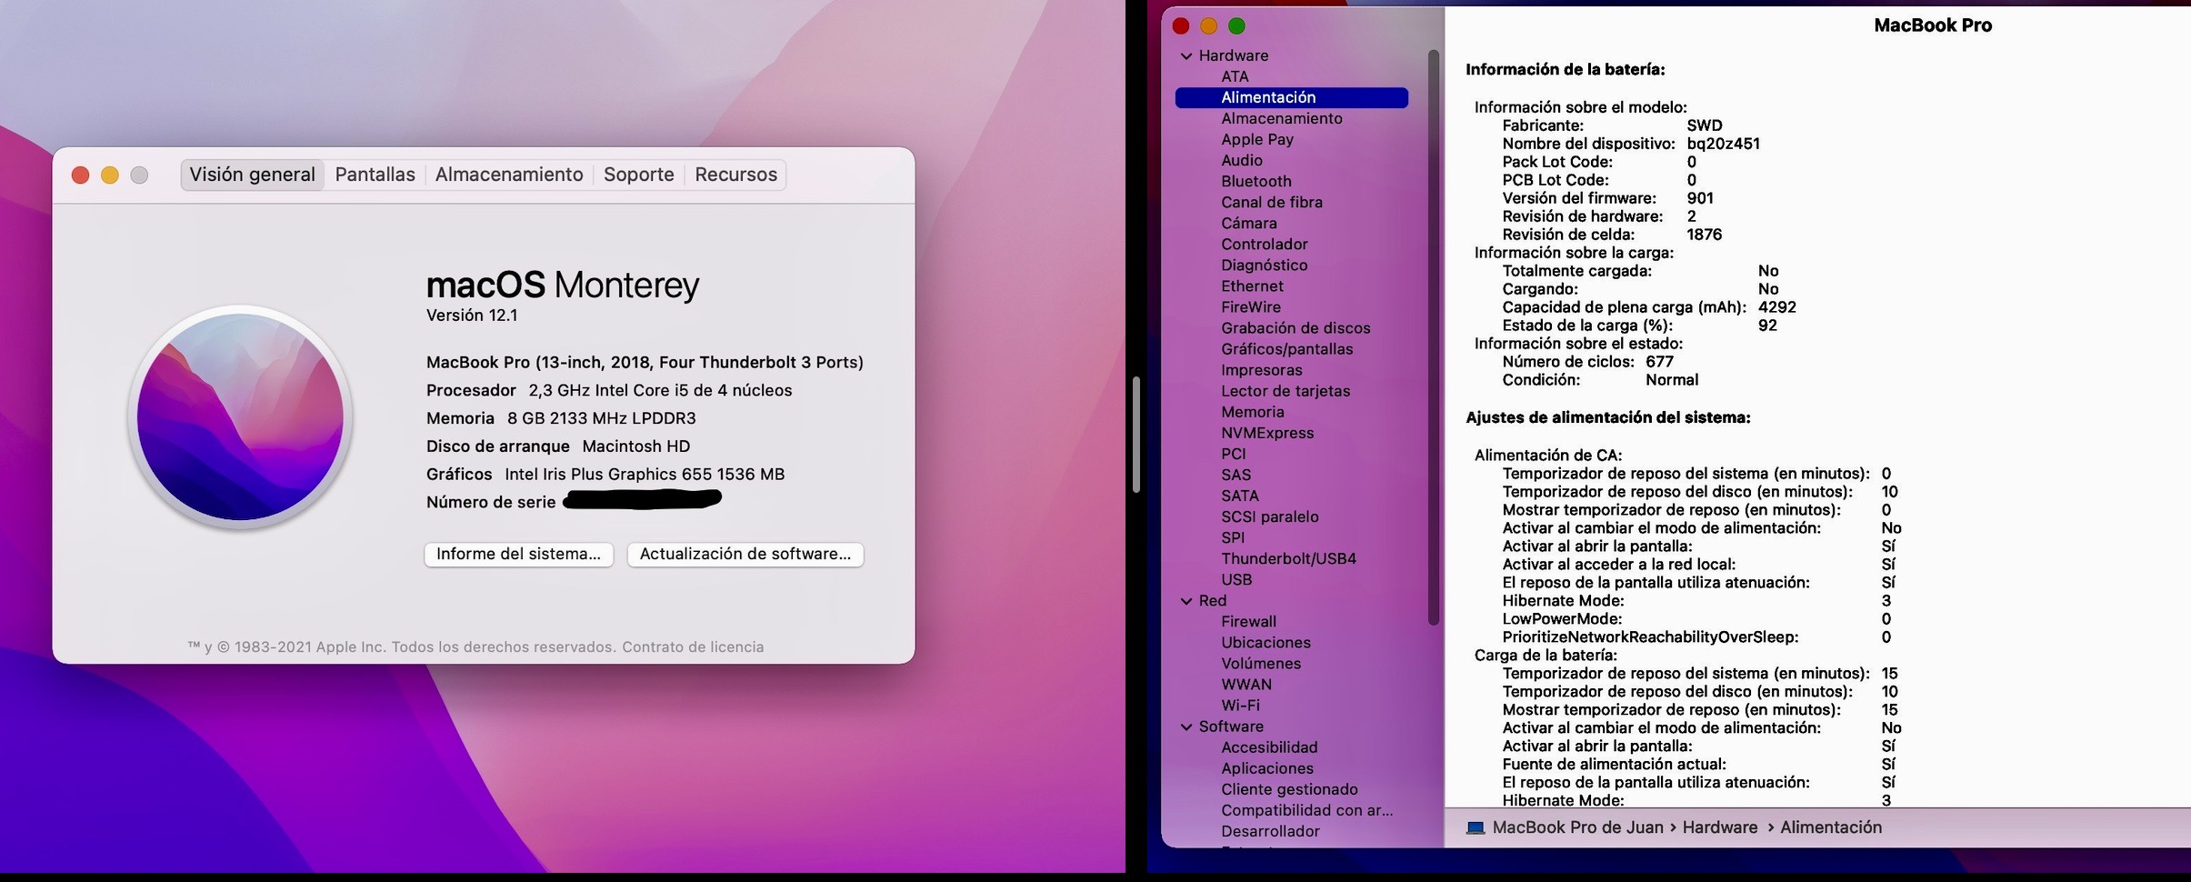Minimize the System Information window
This screenshot has width=2191, height=882.
(x=1208, y=26)
